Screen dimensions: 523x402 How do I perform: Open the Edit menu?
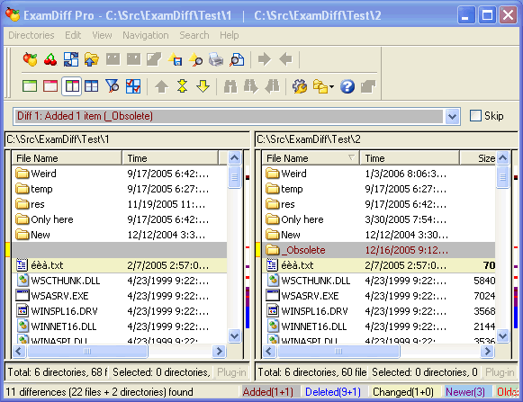pos(73,35)
